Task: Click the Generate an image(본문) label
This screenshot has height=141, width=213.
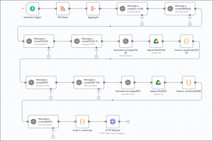Action: click(128, 91)
